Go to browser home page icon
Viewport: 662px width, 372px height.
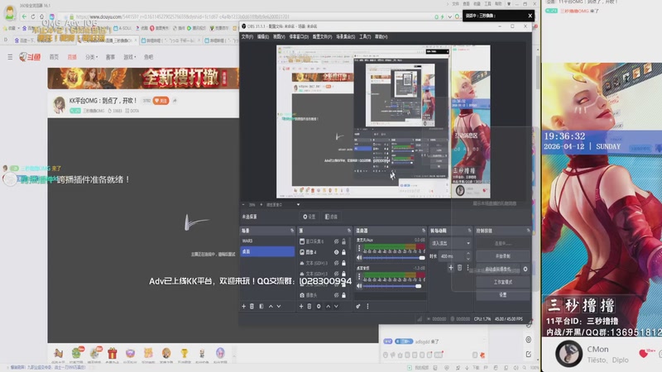click(x=42, y=17)
